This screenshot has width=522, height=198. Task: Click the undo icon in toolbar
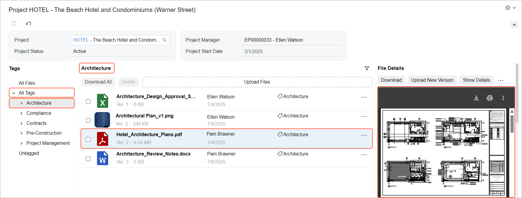pyautogui.click(x=29, y=23)
